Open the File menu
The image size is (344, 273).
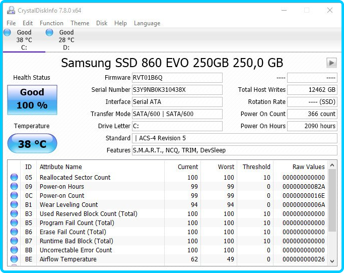point(11,23)
